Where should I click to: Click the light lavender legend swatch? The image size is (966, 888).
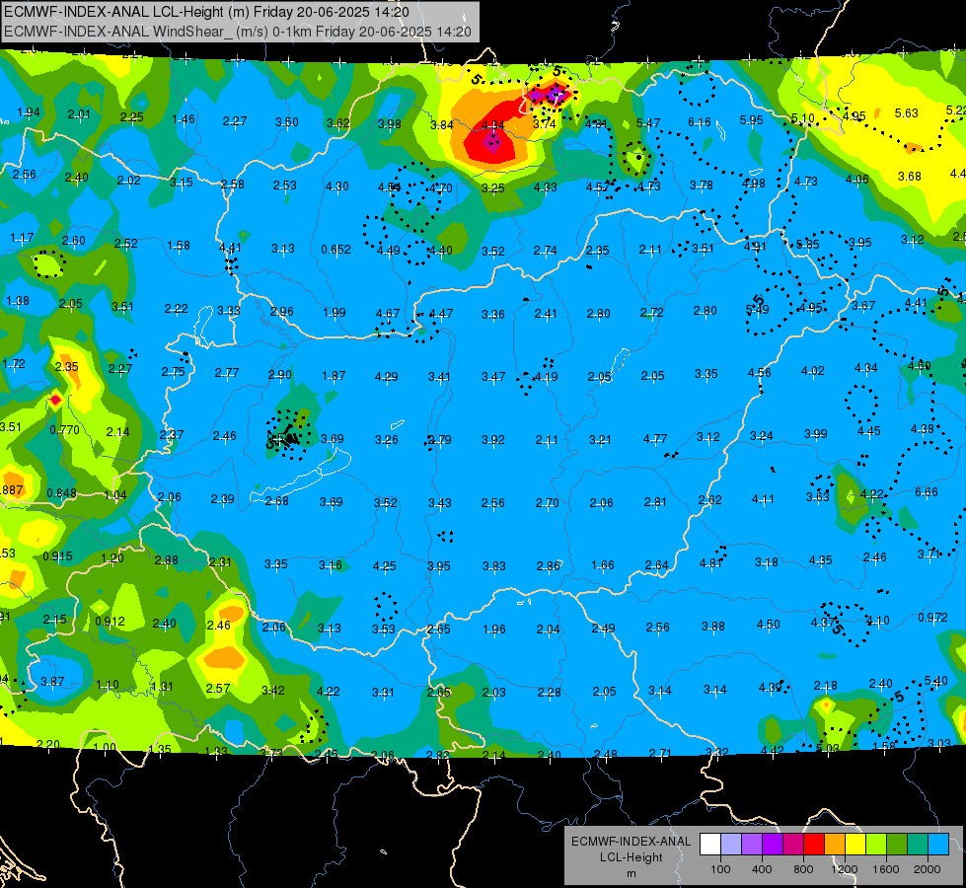click(x=731, y=845)
